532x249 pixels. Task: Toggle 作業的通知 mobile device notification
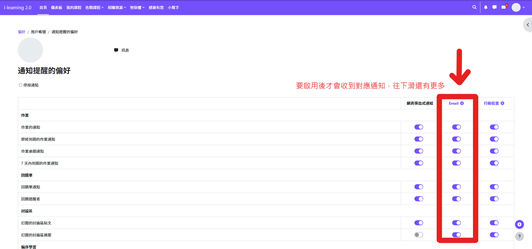tap(494, 127)
